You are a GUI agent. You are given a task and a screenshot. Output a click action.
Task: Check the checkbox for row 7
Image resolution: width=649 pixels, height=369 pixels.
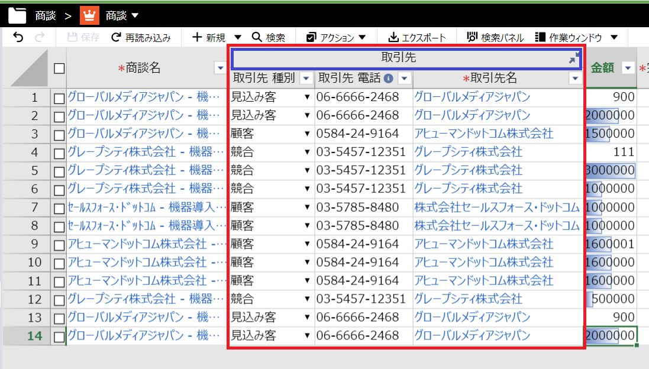pyautogui.click(x=59, y=209)
